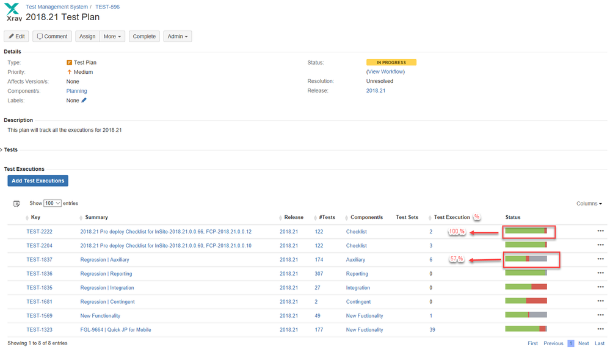This screenshot has height=358, width=610.
Task: Click the pencil icon next to Labels
Action: 84,100
